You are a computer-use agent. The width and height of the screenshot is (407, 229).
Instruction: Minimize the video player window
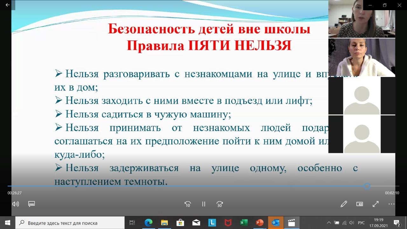tap(370, 5)
